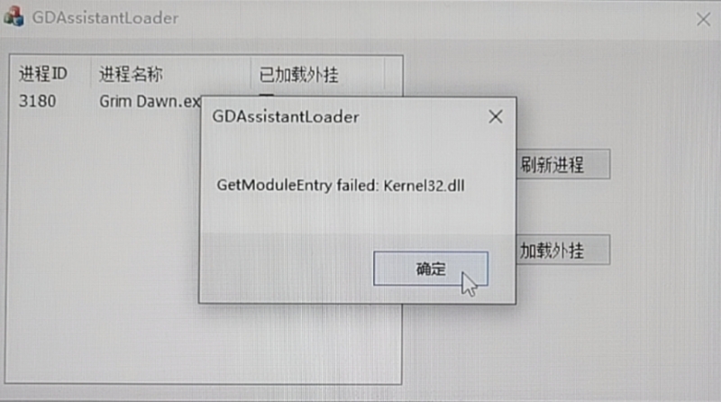Close the error dialog using its X
This screenshot has height=402, width=721.
click(495, 117)
